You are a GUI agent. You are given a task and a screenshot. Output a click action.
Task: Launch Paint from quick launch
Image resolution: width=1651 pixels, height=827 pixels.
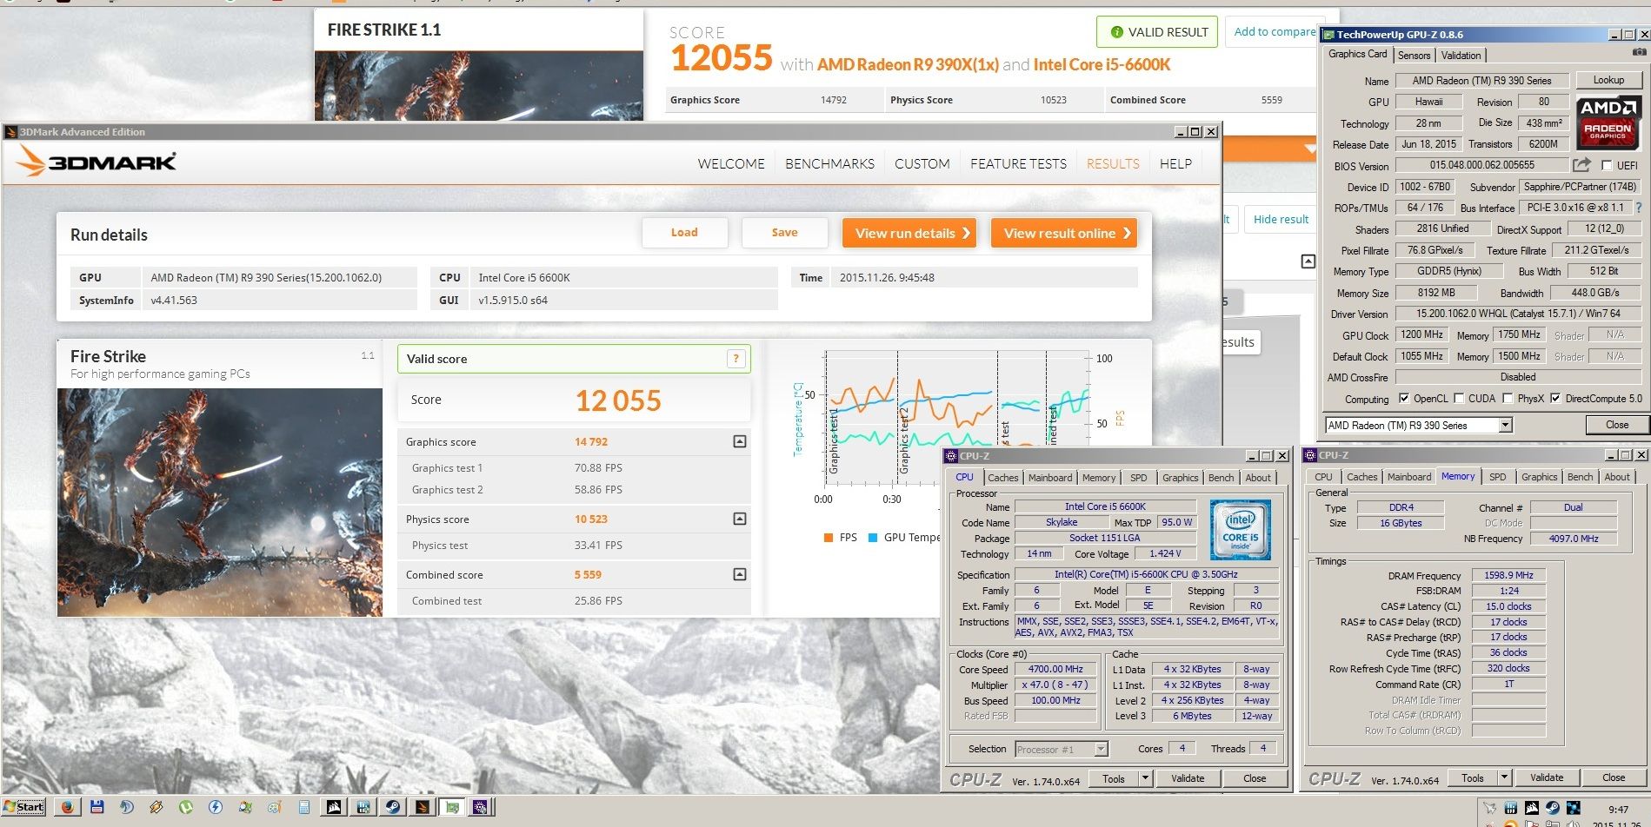[275, 807]
